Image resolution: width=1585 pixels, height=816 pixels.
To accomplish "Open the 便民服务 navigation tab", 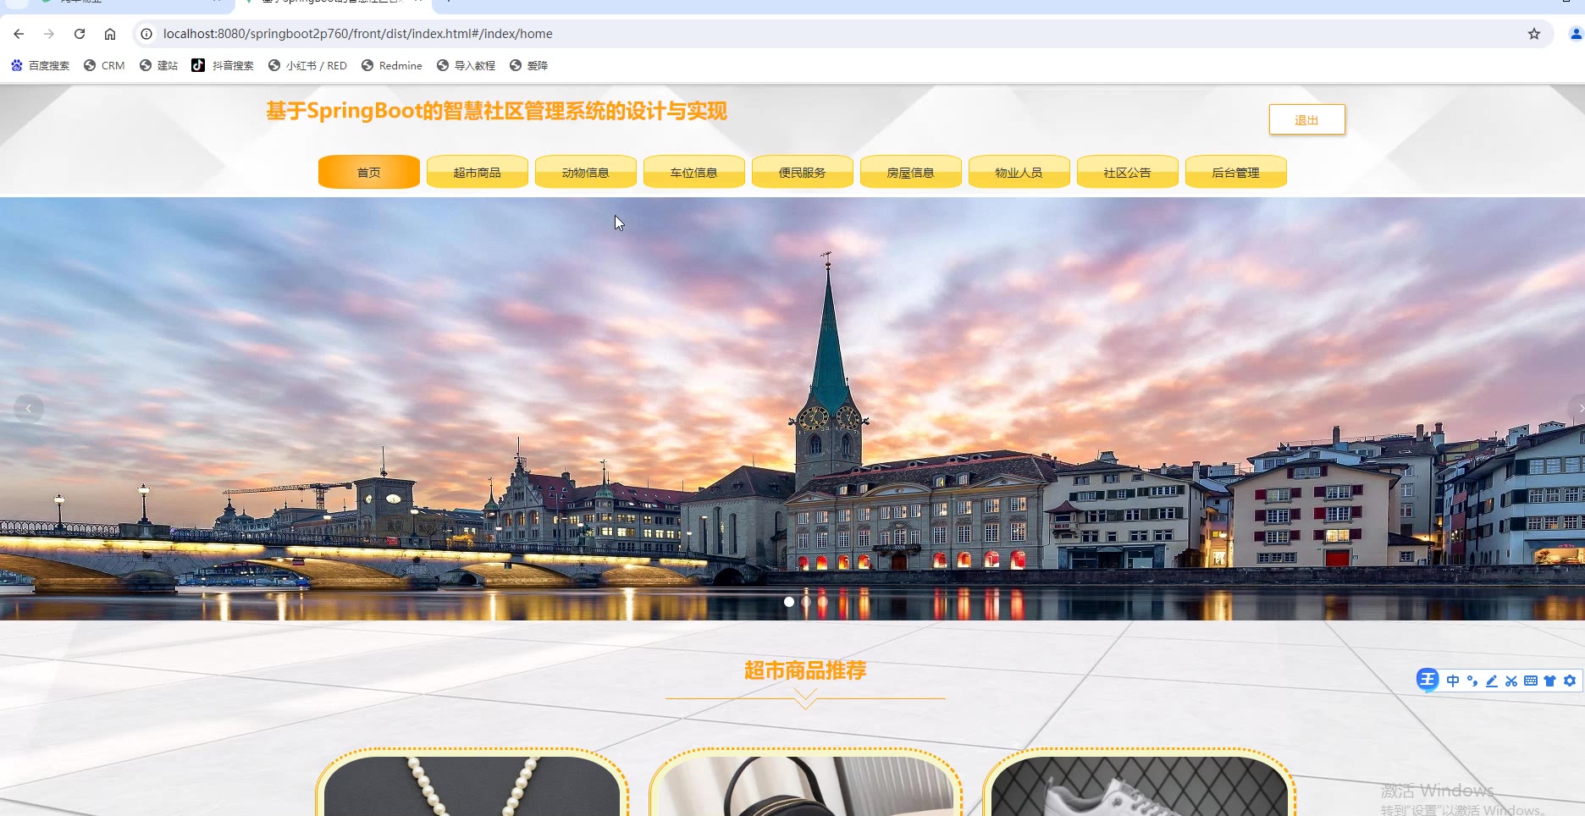I will (803, 172).
